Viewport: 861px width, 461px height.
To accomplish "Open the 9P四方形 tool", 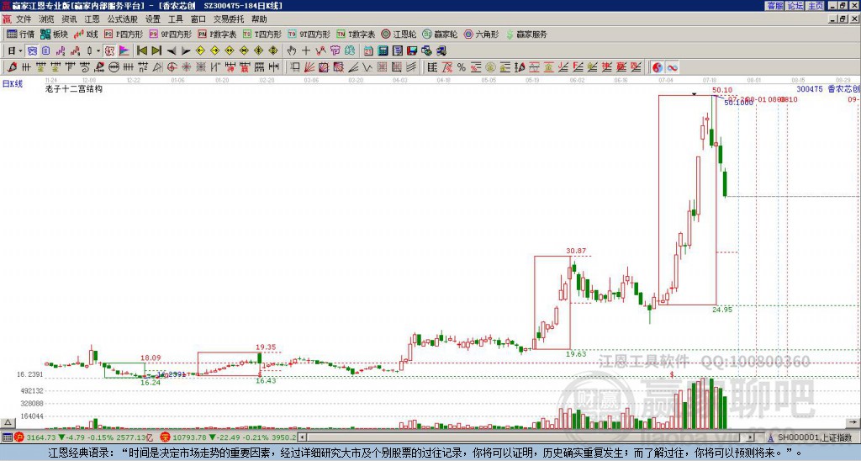I will point(170,34).
